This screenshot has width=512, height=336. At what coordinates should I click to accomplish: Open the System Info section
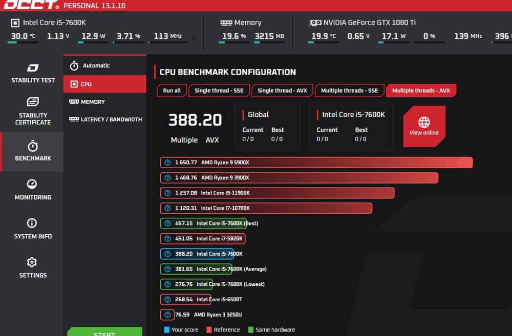33,229
